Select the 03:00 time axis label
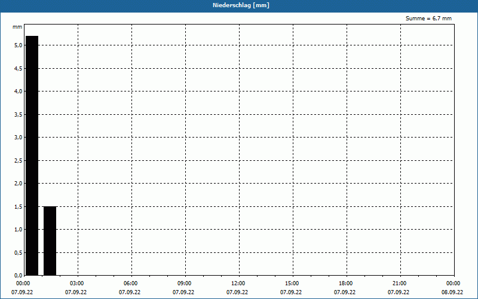The width and height of the screenshot is (478, 299). [x=77, y=283]
